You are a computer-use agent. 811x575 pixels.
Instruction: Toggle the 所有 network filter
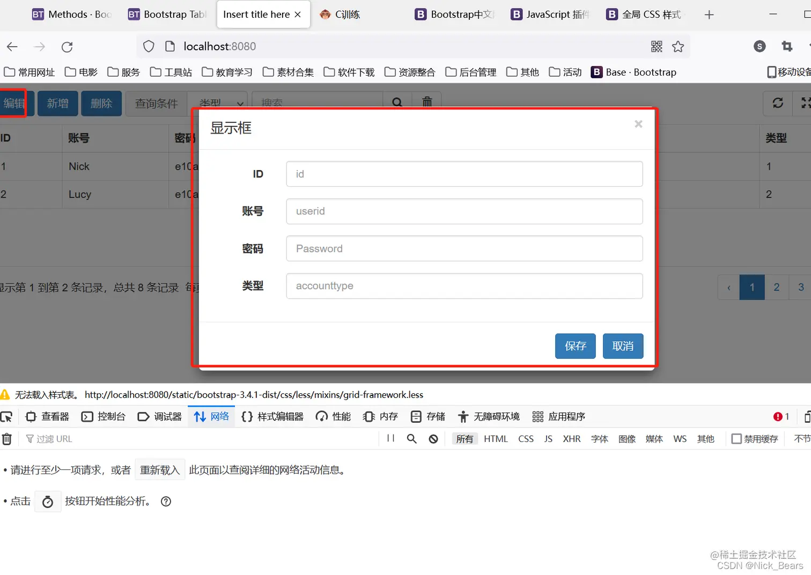[x=465, y=439]
